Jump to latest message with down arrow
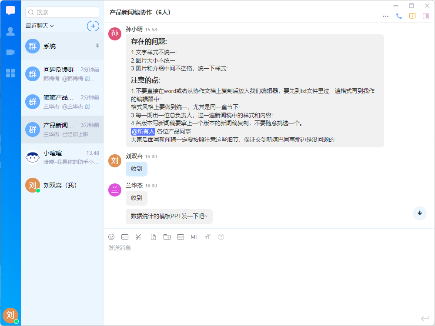Image resolution: width=435 pixels, height=326 pixels. [420, 213]
